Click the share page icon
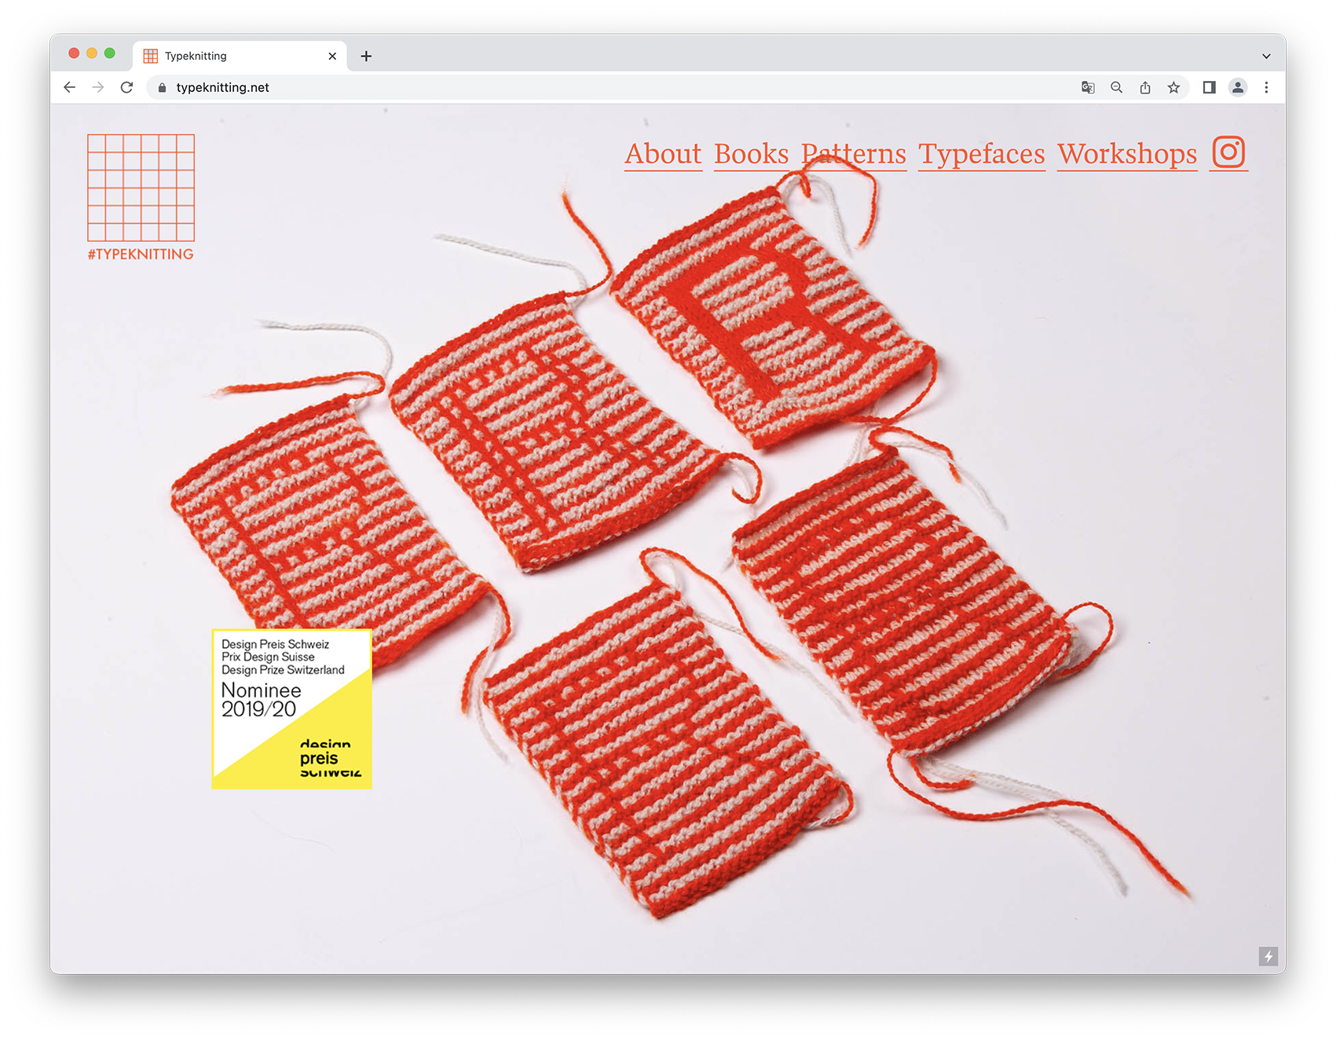 pos(1145,87)
